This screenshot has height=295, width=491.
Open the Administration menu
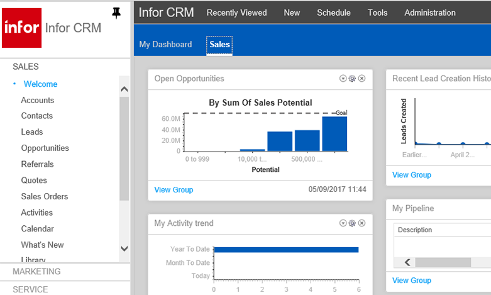[x=430, y=13]
